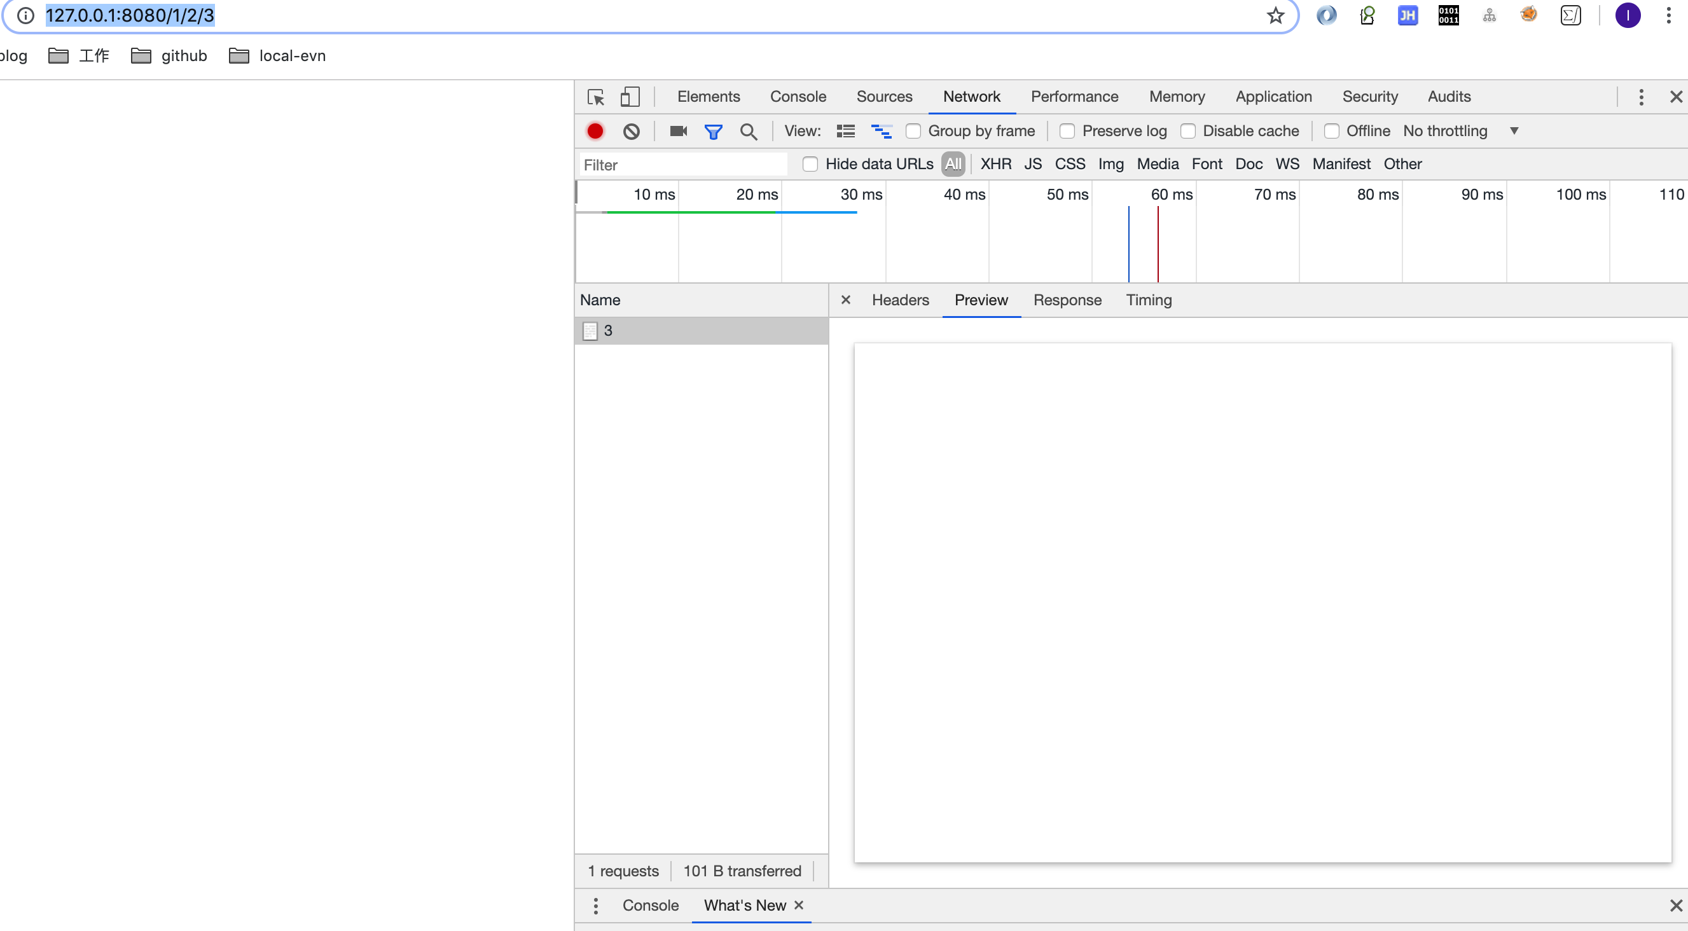Open the bottom drawer three-dot menu

pyautogui.click(x=595, y=906)
